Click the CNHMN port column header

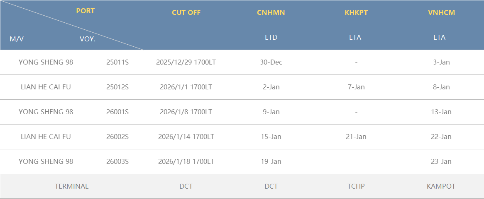(x=271, y=12)
